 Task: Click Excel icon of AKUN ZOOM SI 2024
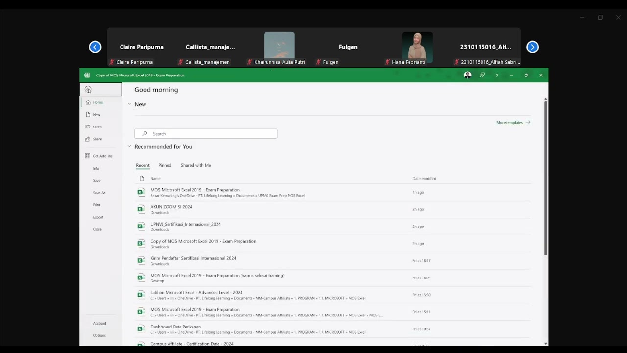pos(141,209)
